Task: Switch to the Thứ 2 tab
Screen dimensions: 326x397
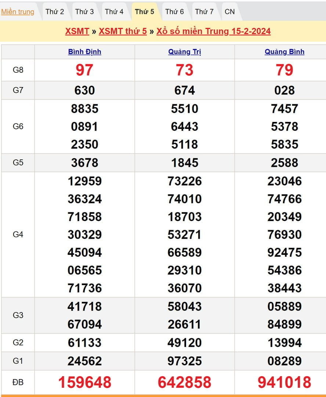Action: (55, 12)
